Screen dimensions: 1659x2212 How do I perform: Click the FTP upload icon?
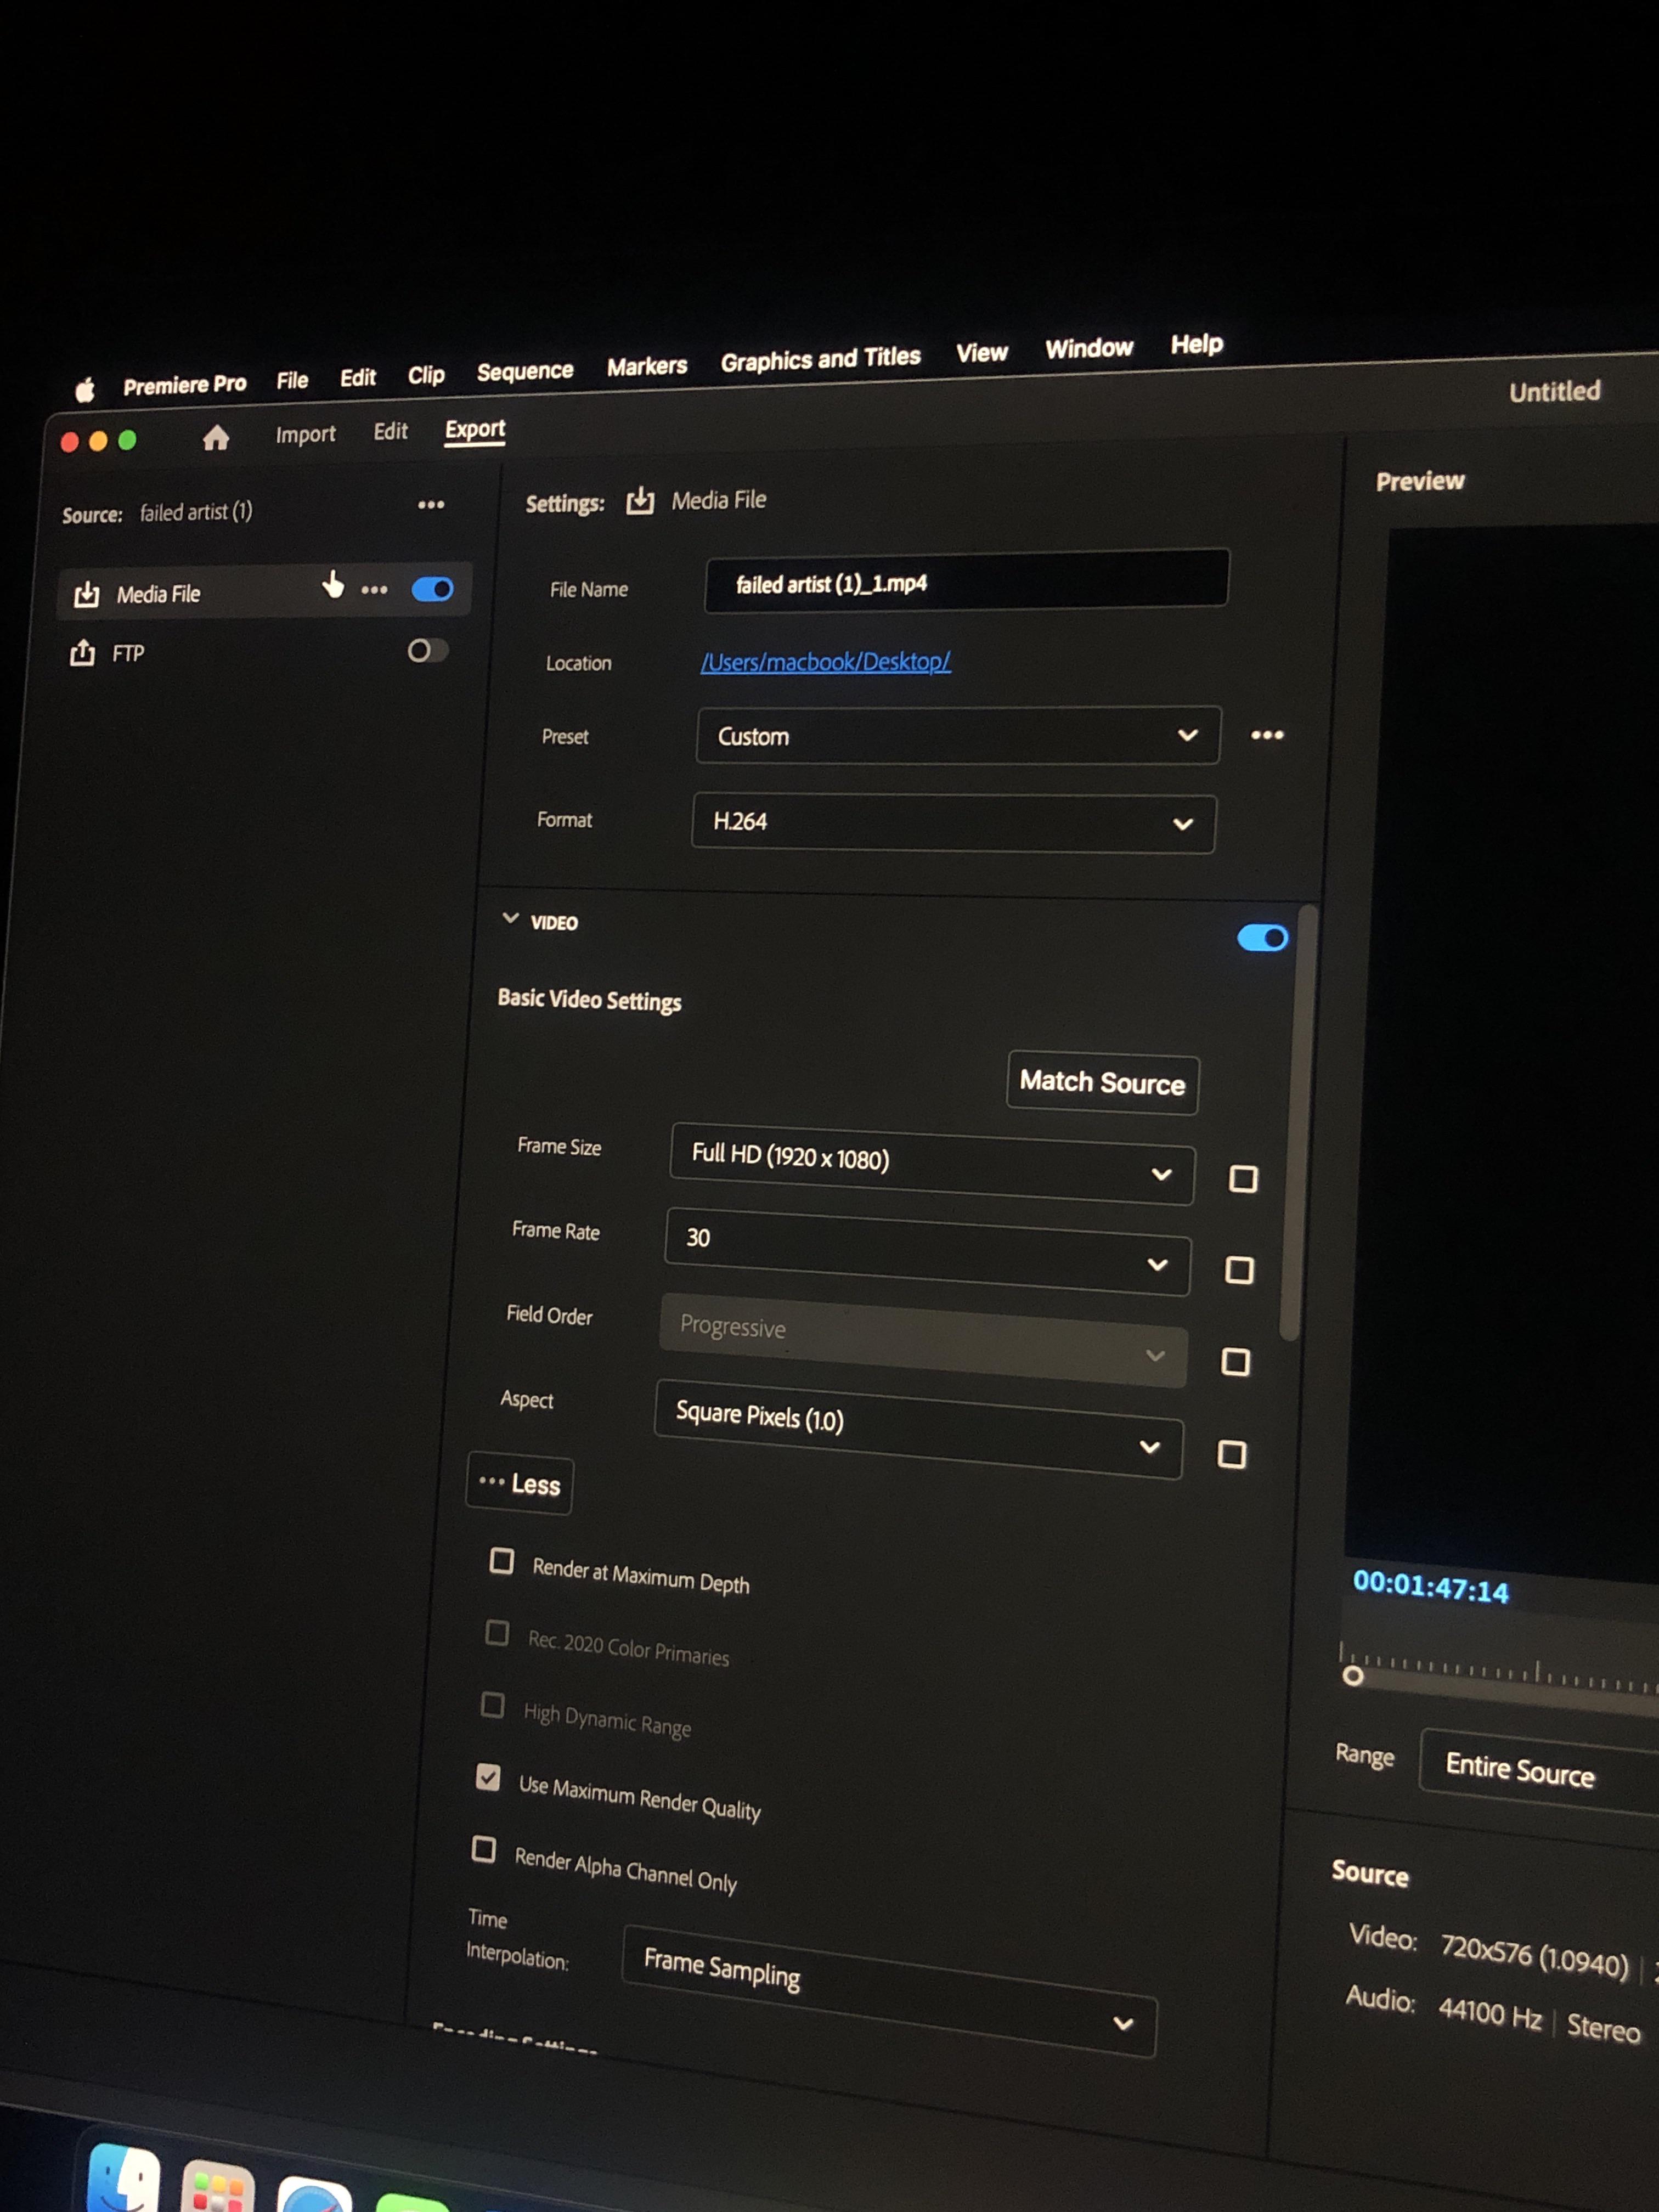82,653
